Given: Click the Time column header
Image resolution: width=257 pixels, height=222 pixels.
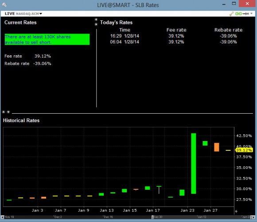Looking at the screenshot, I should point(125,30).
